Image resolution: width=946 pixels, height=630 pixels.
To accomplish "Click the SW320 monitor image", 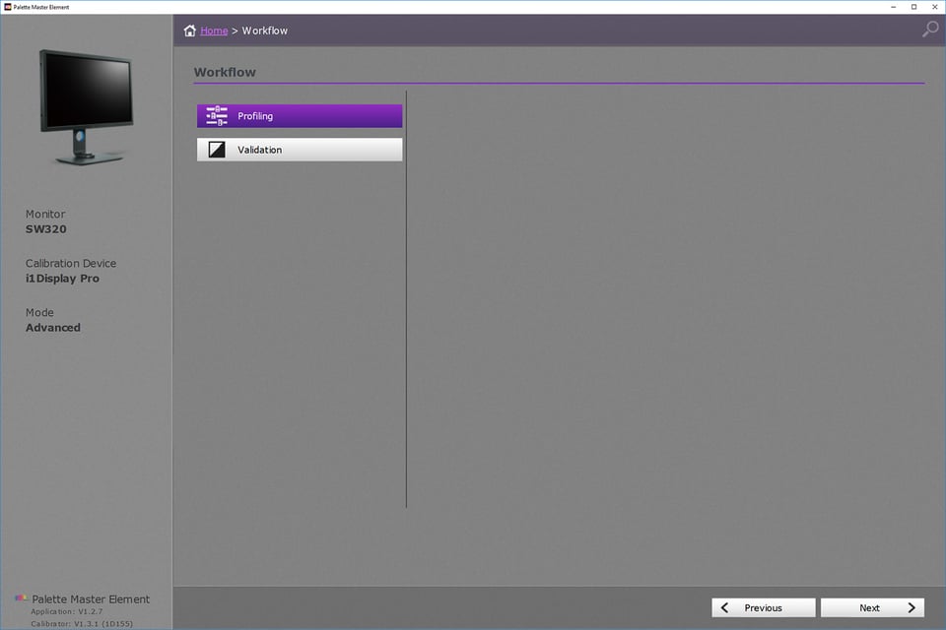I will point(87,107).
